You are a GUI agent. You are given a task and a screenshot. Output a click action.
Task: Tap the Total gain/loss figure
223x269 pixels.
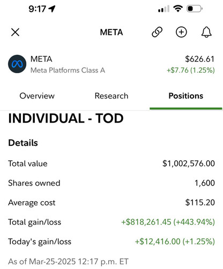click(x=168, y=222)
